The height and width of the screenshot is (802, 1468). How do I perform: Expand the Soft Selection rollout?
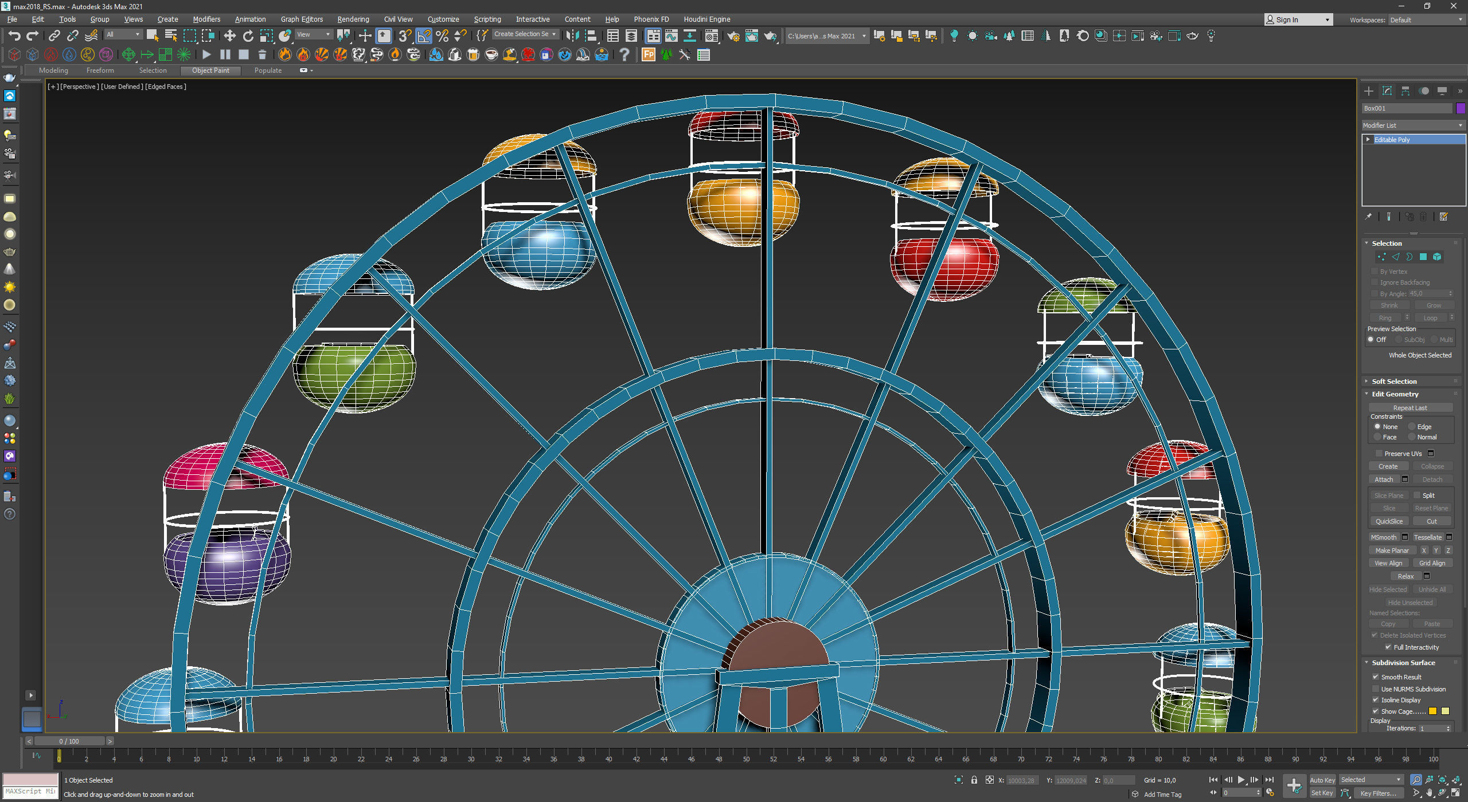pos(1394,382)
